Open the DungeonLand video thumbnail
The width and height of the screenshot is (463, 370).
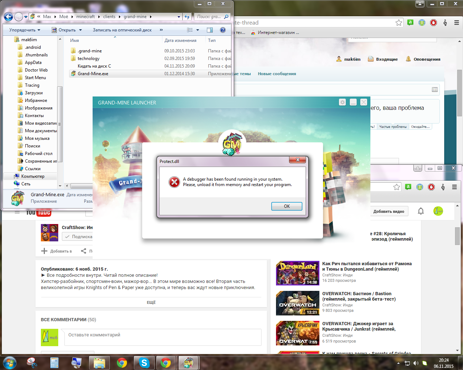298,273
